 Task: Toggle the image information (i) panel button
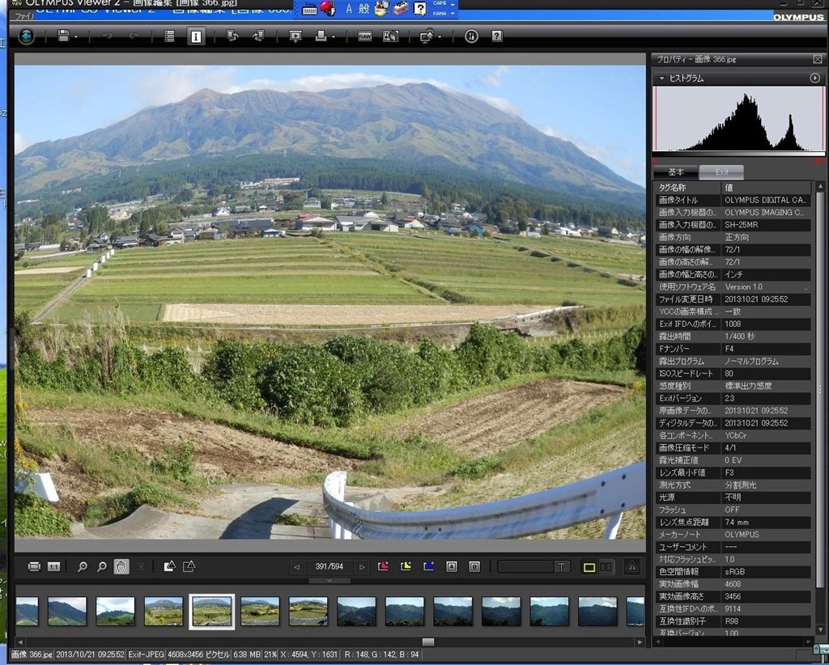click(196, 36)
